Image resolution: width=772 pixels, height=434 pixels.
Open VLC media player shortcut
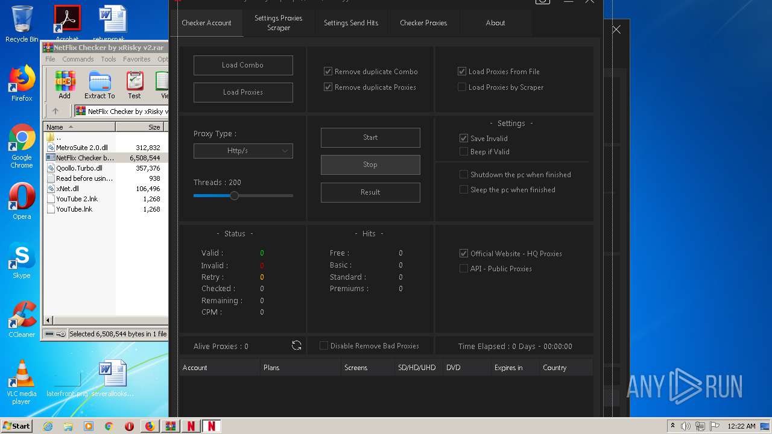click(x=22, y=382)
